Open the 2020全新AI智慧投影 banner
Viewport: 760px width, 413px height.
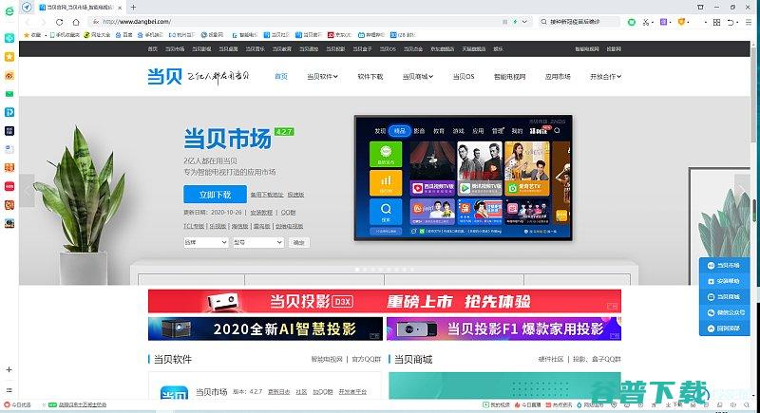tap(266, 329)
